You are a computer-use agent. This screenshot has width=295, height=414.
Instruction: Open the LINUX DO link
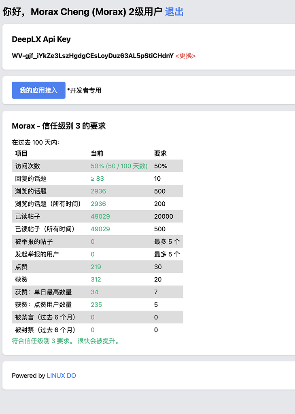click(62, 376)
